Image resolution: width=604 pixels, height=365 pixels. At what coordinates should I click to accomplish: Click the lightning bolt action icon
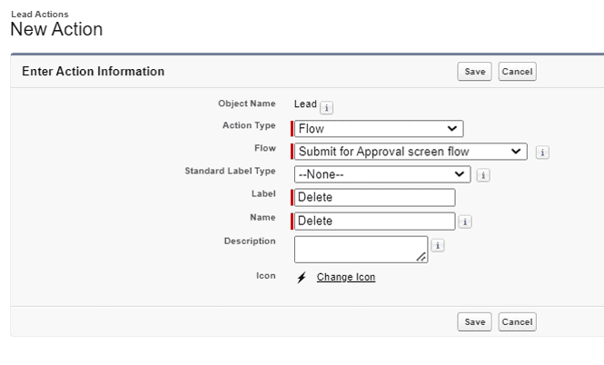pos(302,277)
